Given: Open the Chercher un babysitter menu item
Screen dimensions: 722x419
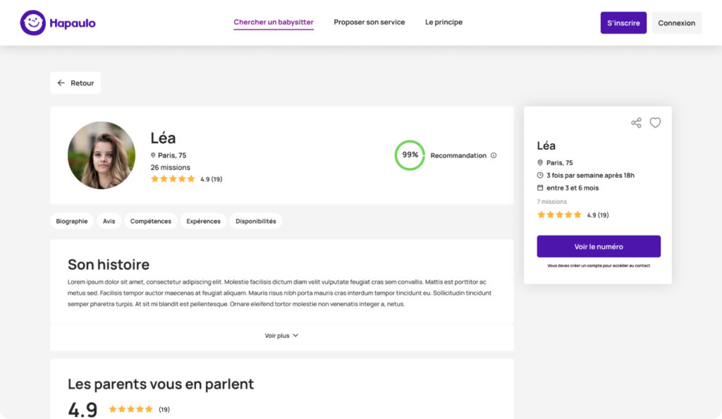Looking at the screenshot, I should 274,22.
